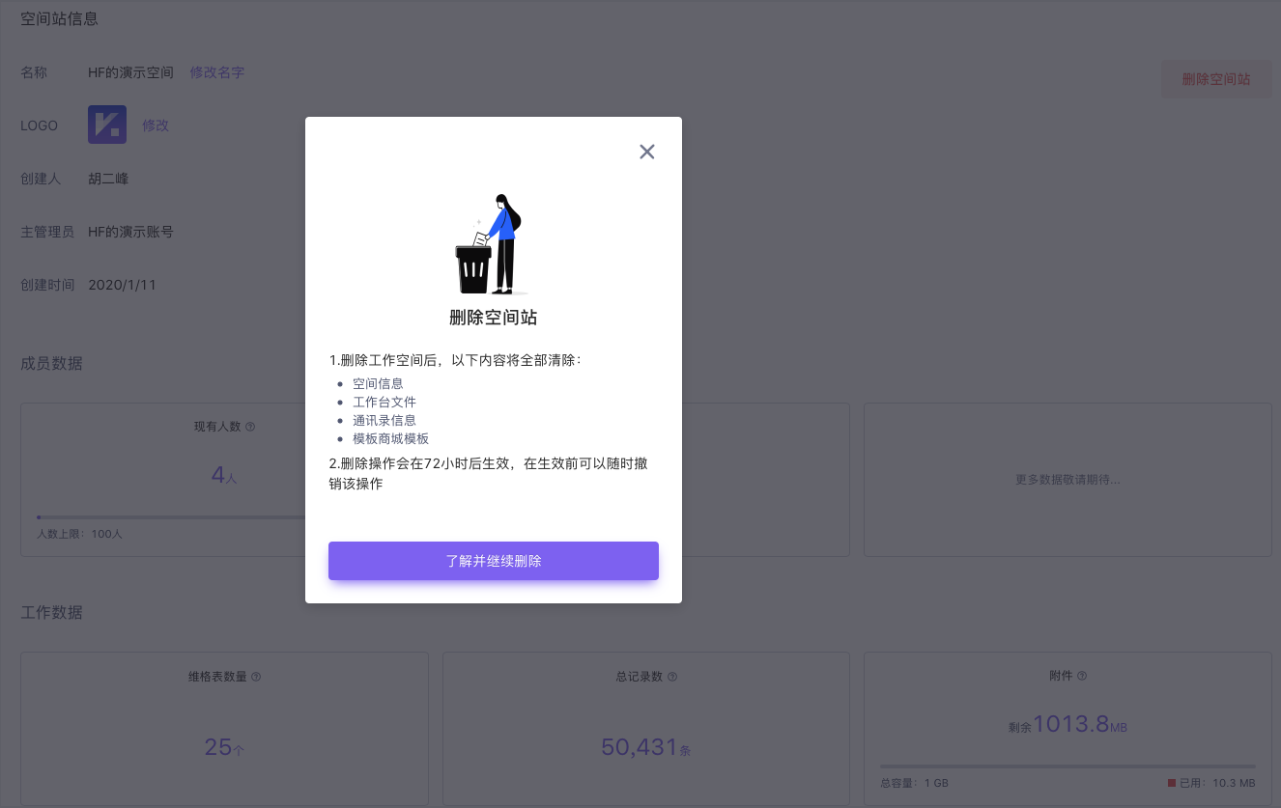
Task: Open the help tooltip beside 附件
Action: tap(1083, 676)
